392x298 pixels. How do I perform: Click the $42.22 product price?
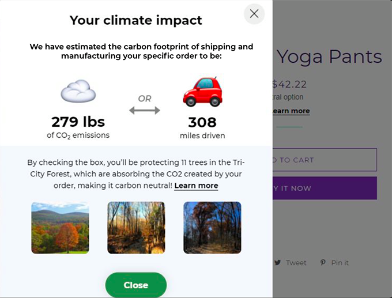289,84
